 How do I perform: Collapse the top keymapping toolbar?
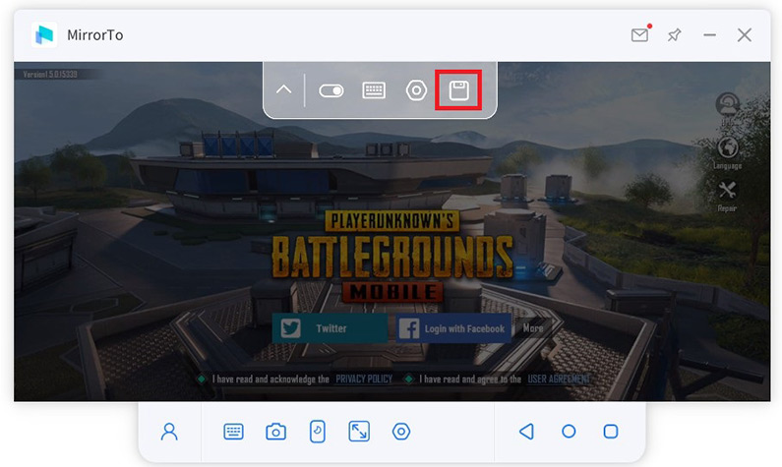coord(283,89)
